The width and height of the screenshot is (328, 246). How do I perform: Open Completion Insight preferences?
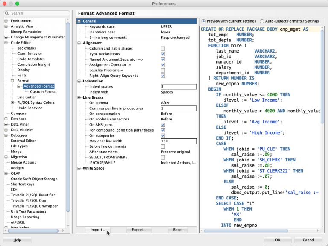[x=33, y=64]
